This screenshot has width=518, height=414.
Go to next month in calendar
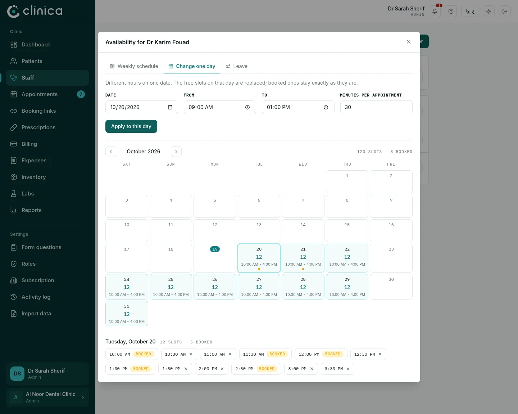coord(176,152)
